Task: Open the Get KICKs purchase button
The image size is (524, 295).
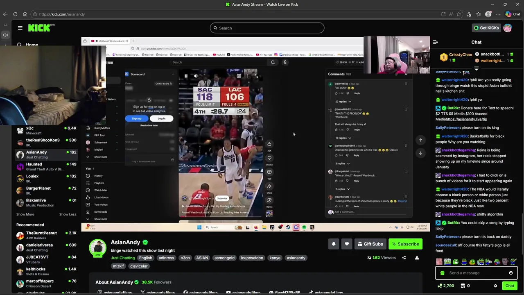Action: pyautogui.click(x=486, y=28)
